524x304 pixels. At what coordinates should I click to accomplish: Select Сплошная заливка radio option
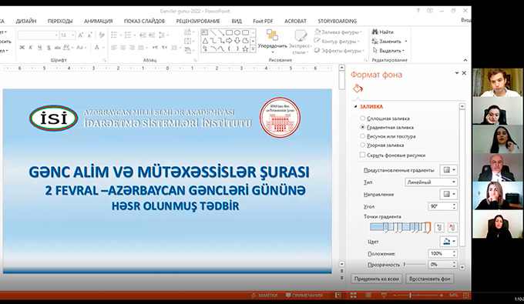[363, 118]
